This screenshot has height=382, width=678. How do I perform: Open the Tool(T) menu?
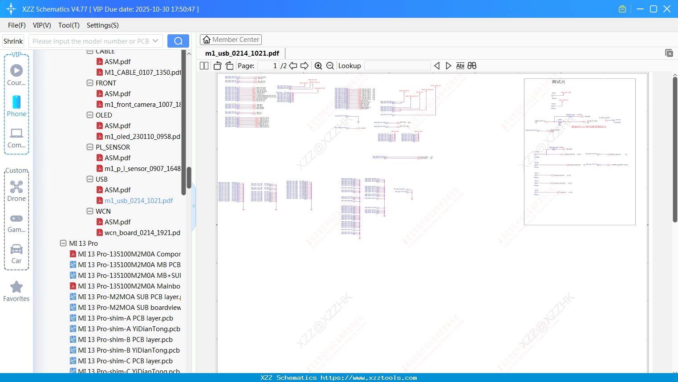click(69, 25)
